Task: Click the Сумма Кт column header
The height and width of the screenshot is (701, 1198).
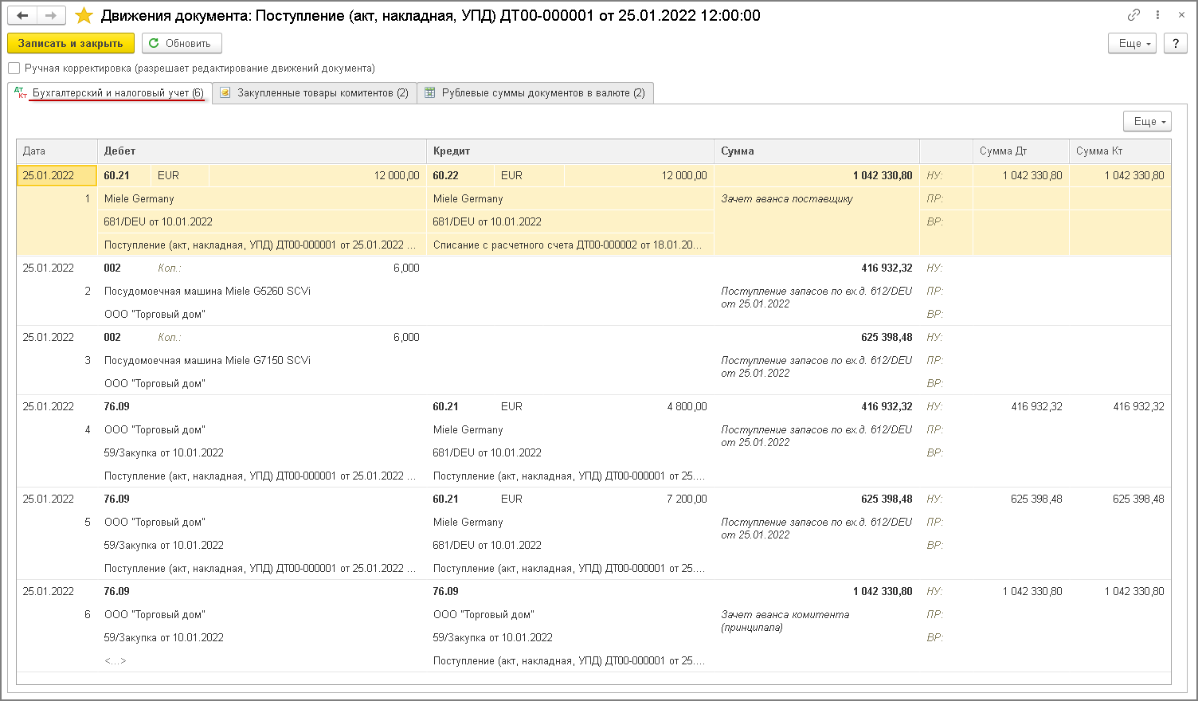Action: click(1120, 151)
